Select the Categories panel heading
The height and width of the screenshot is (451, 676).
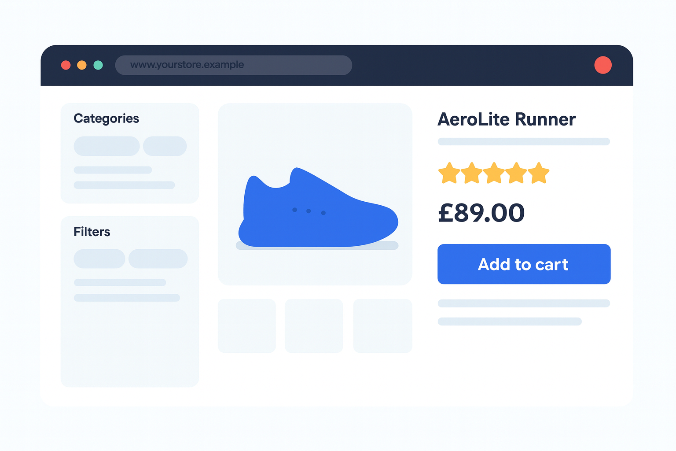click(x=106, y=118)
